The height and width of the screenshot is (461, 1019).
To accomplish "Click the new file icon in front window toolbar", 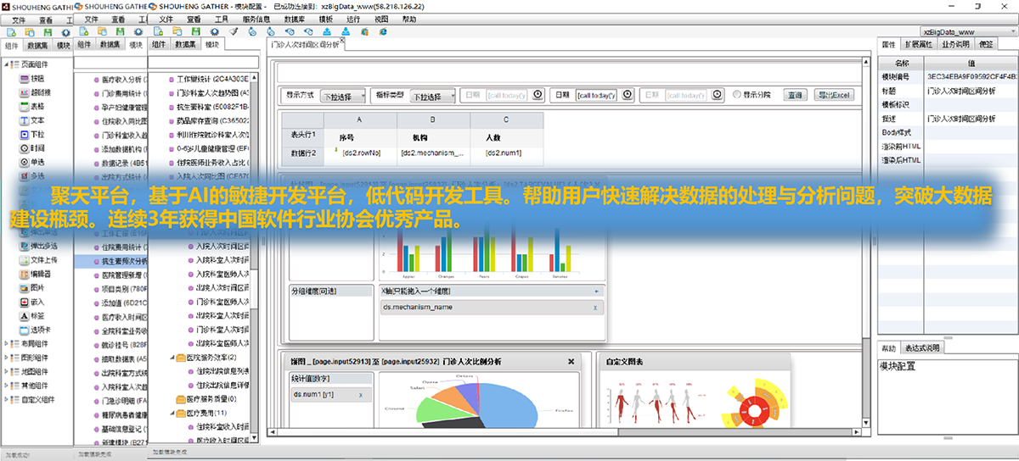I will coord(157,31).
